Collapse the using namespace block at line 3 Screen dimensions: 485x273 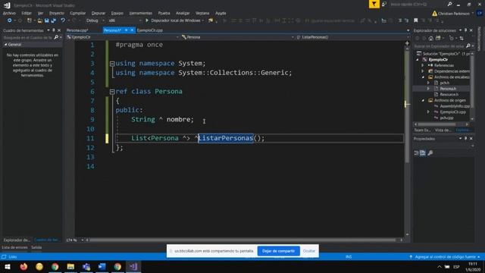point(112,64)
